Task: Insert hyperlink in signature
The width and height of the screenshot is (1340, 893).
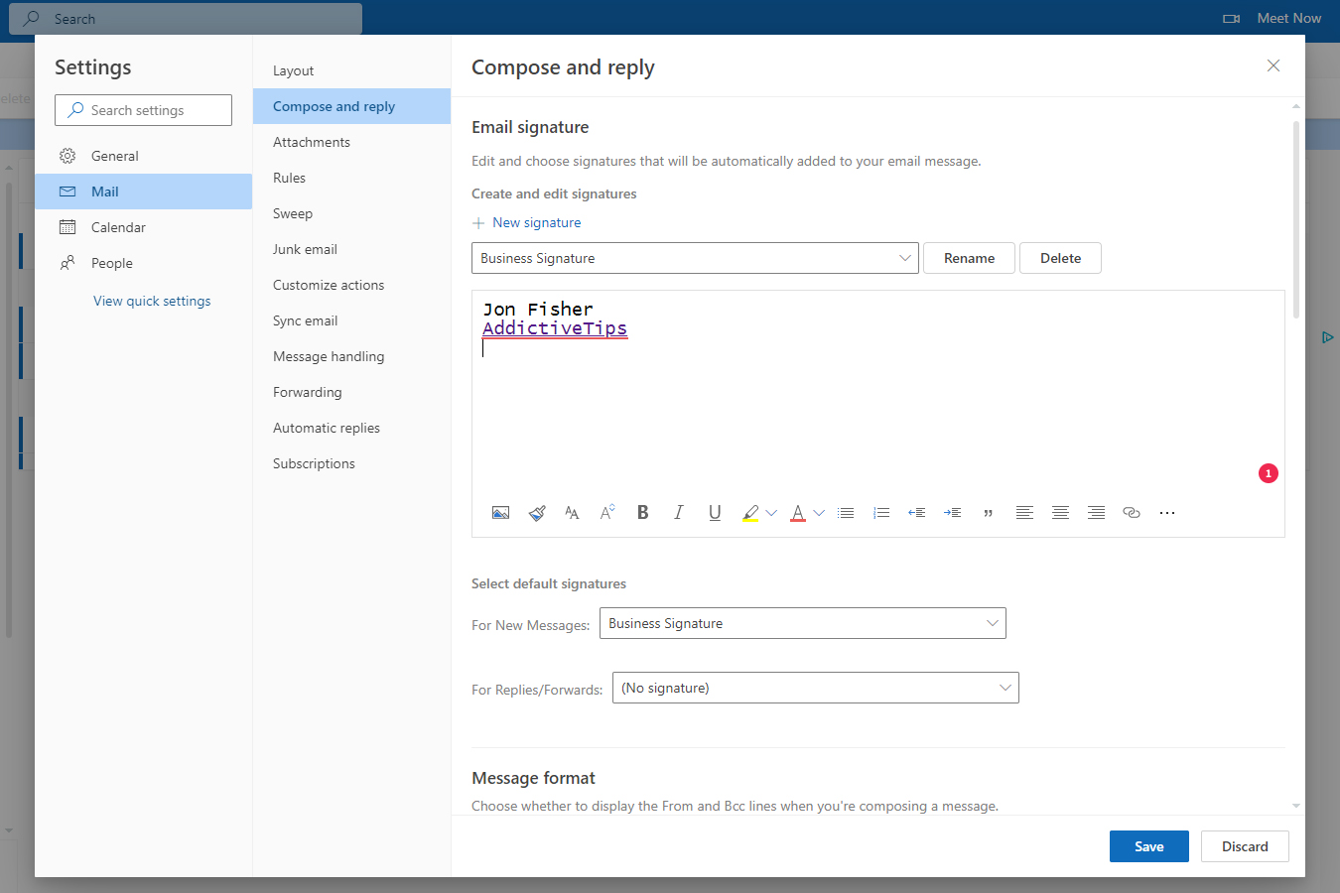Action: [x=1132, y=513]
